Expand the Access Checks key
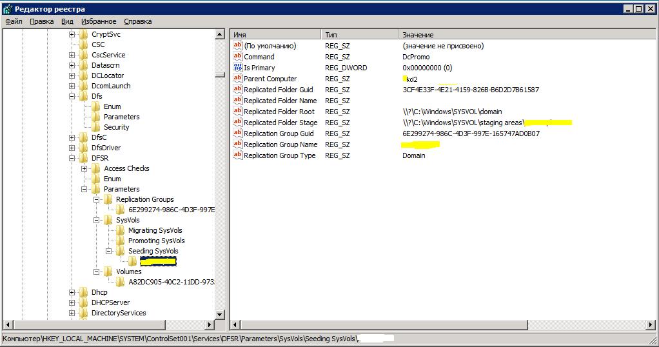Image resolution: width=659 pixels, height=347 pixels. click(84, 168)
